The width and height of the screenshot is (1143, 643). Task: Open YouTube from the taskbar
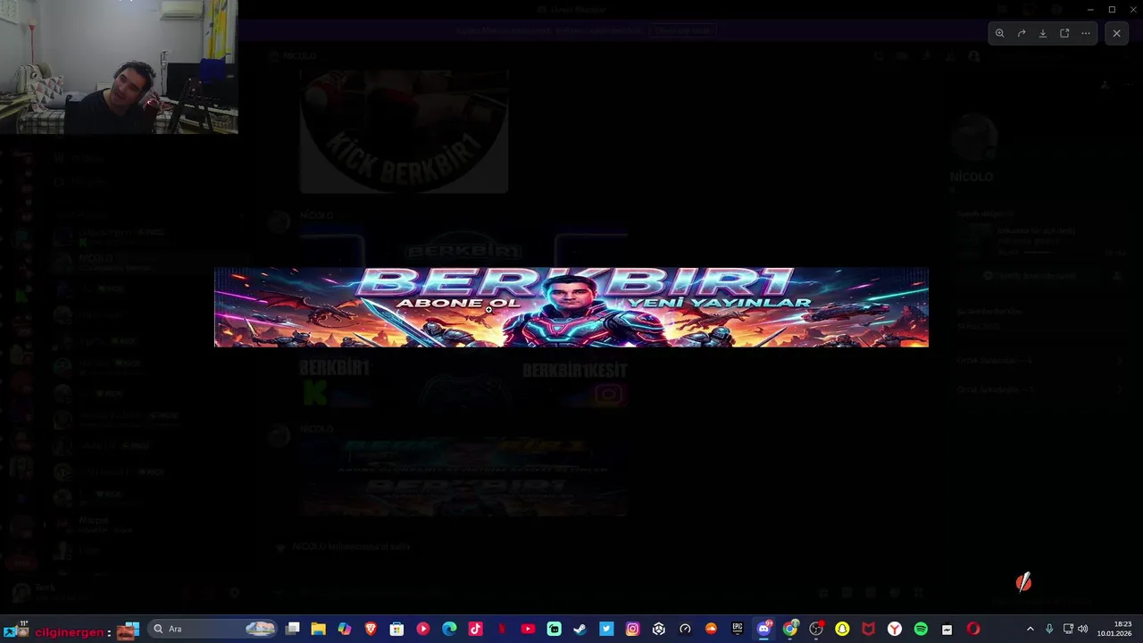[528, 630]
